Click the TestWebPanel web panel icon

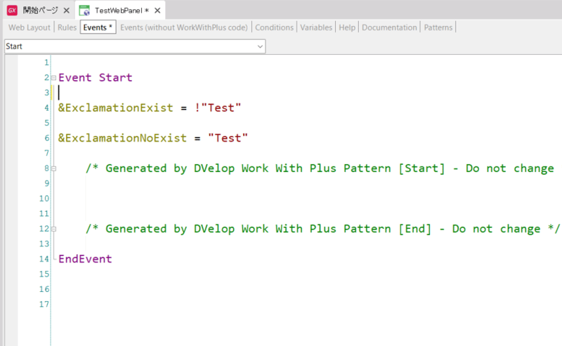pos(84,10)
